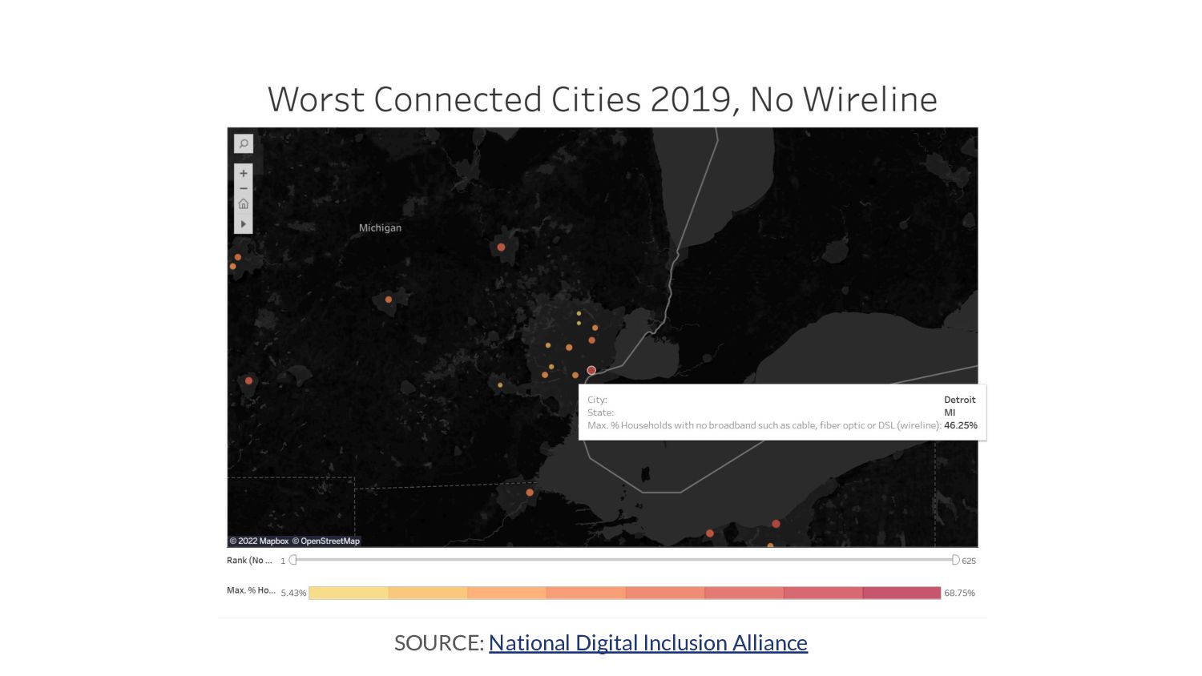The height and width of the screenshot is (676, 1202).
Task: Click the lightest yellow legend swatch
Action: click(349, 593)
